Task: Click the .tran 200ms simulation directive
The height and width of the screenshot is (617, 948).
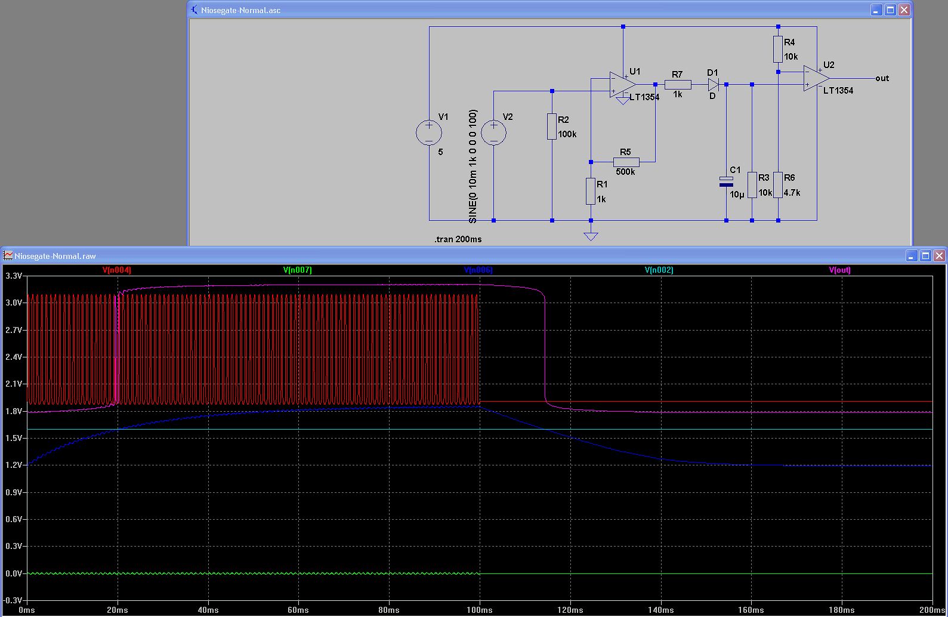Action: pyautogui.click(x=458, y=239)
